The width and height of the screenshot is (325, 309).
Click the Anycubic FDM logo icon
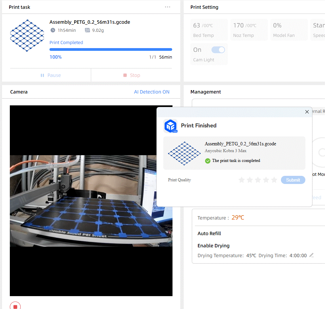[170, 126]
